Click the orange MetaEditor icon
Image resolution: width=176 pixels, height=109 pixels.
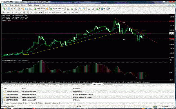pyautogui.click(x=47, y=9)
